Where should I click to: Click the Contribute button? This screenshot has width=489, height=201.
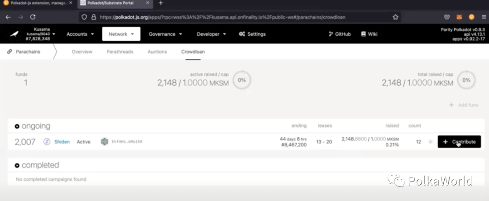click(x=459, y=142)
